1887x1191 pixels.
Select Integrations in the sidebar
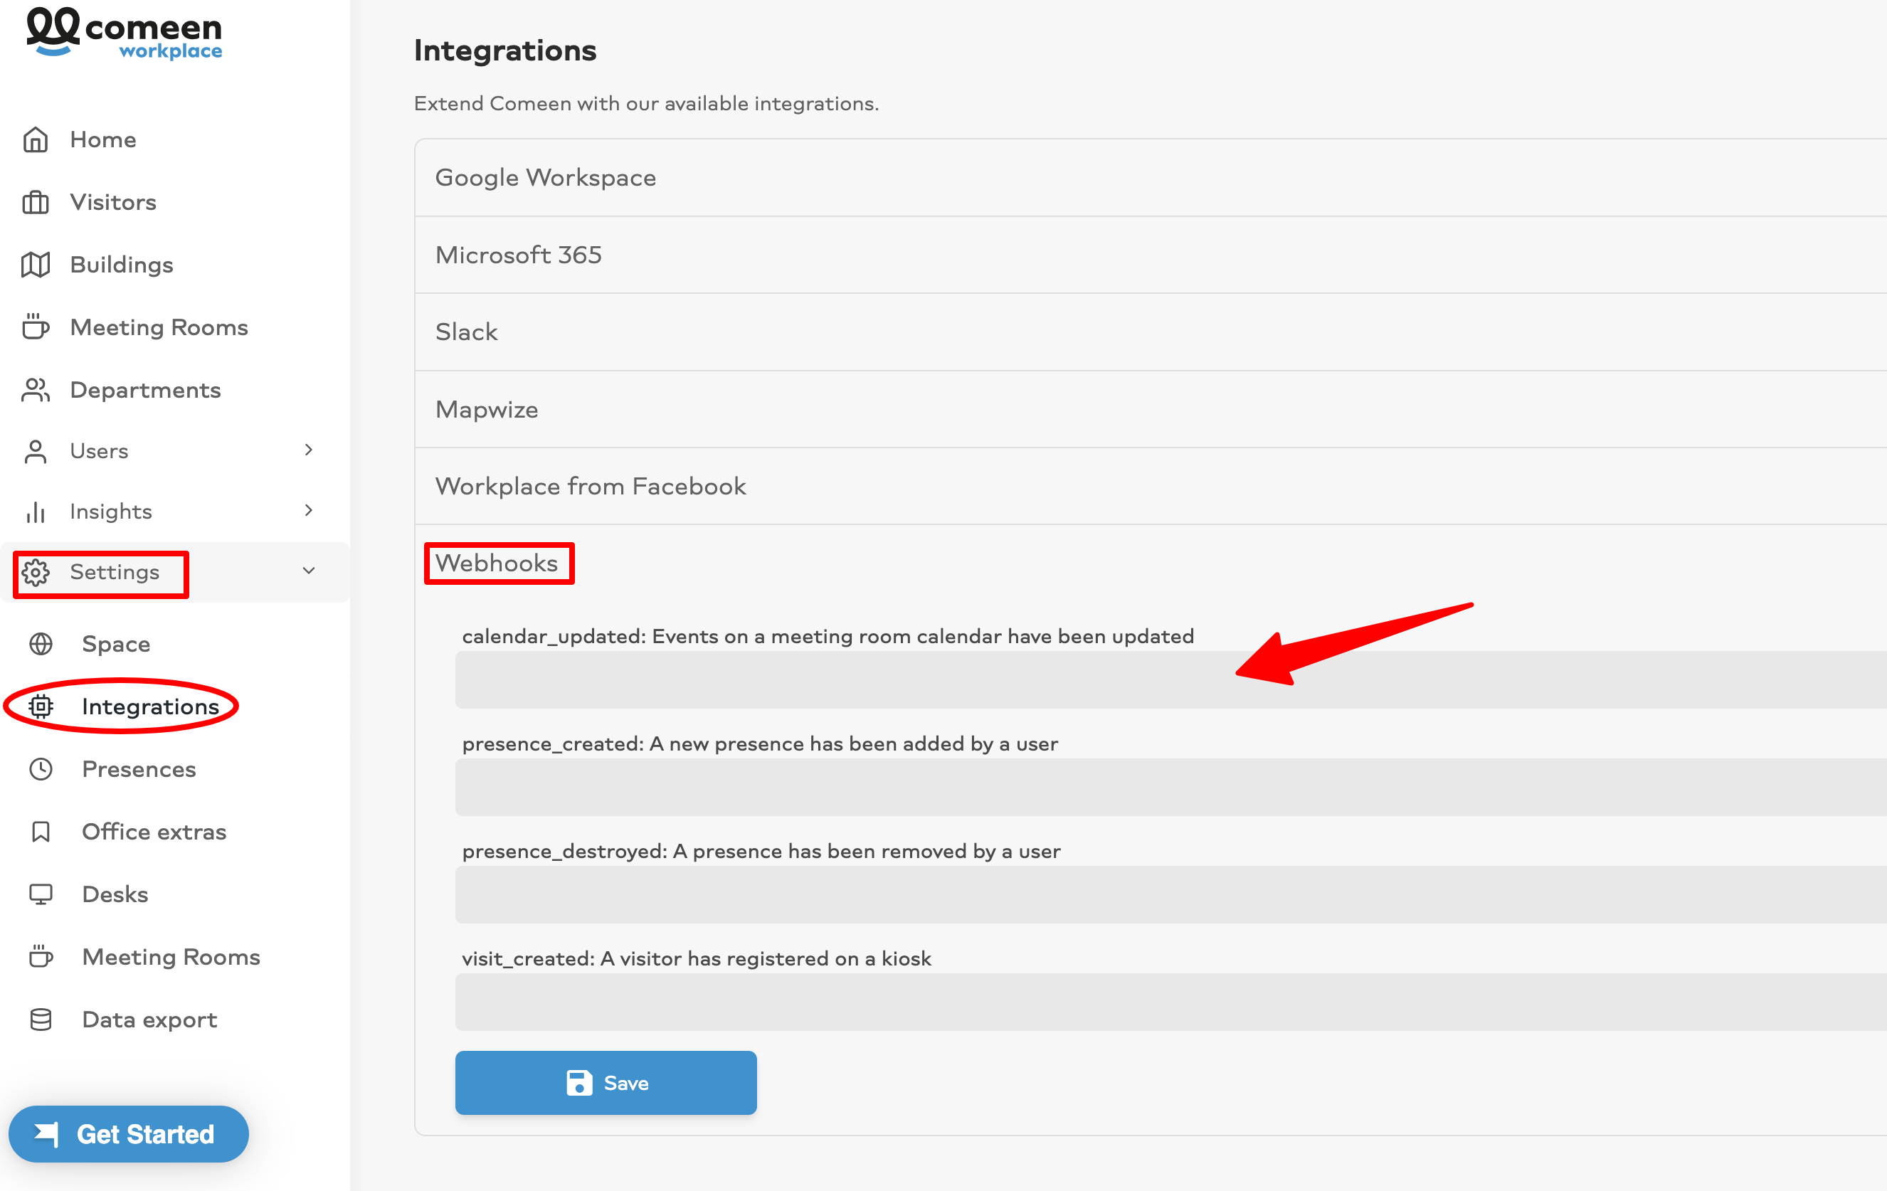(x=149, y=706)
